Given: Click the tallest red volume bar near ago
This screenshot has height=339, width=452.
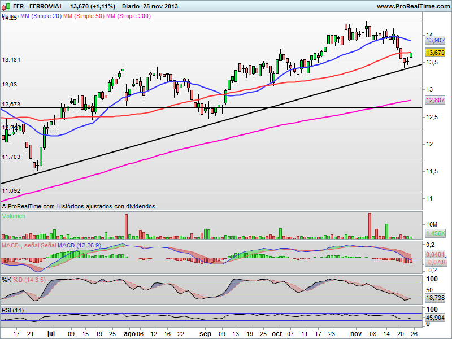Looking at the screenshot, I should (x=126, y=227).
